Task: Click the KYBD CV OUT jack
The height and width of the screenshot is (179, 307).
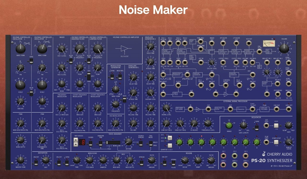Action: pos(289,62)
